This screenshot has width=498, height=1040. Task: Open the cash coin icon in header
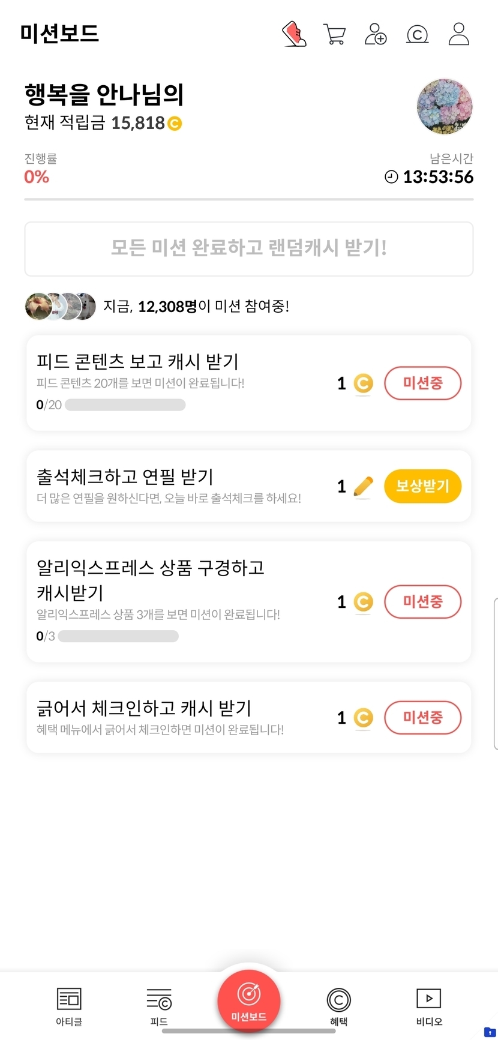click(417, 34)
